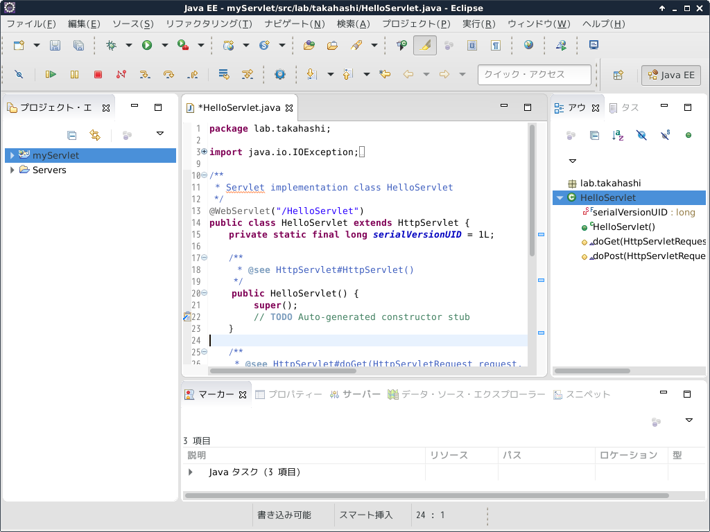Click the Disconnect debug icon
Viewport: 710px width, 532px height.
click(121, 74)
